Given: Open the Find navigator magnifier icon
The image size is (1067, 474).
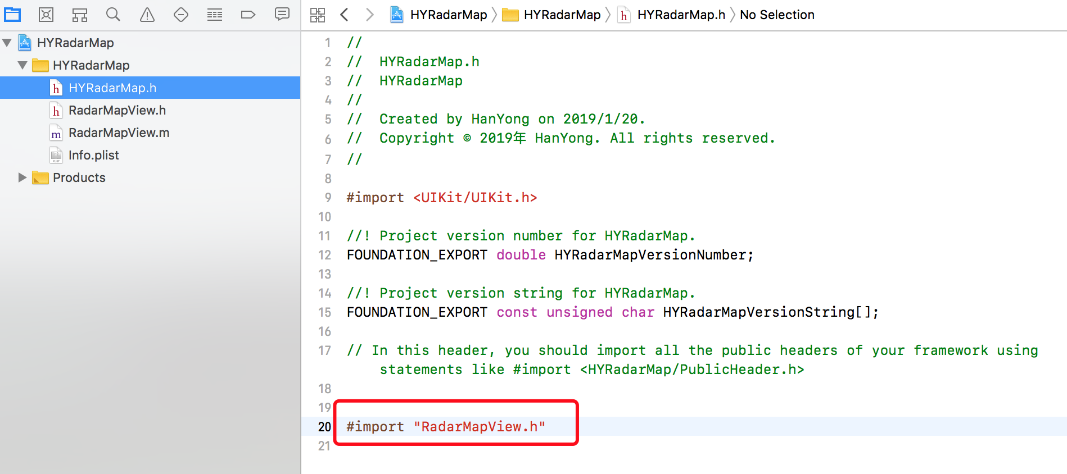Looking at the screenshot, I should tap(114, 15).
